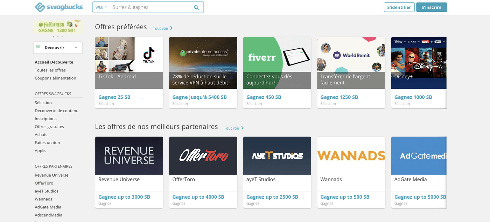The height and width of the screenshot is (222, 490).
Task: Click Gagnez up to 2500 SB
Action: point(272,197)
